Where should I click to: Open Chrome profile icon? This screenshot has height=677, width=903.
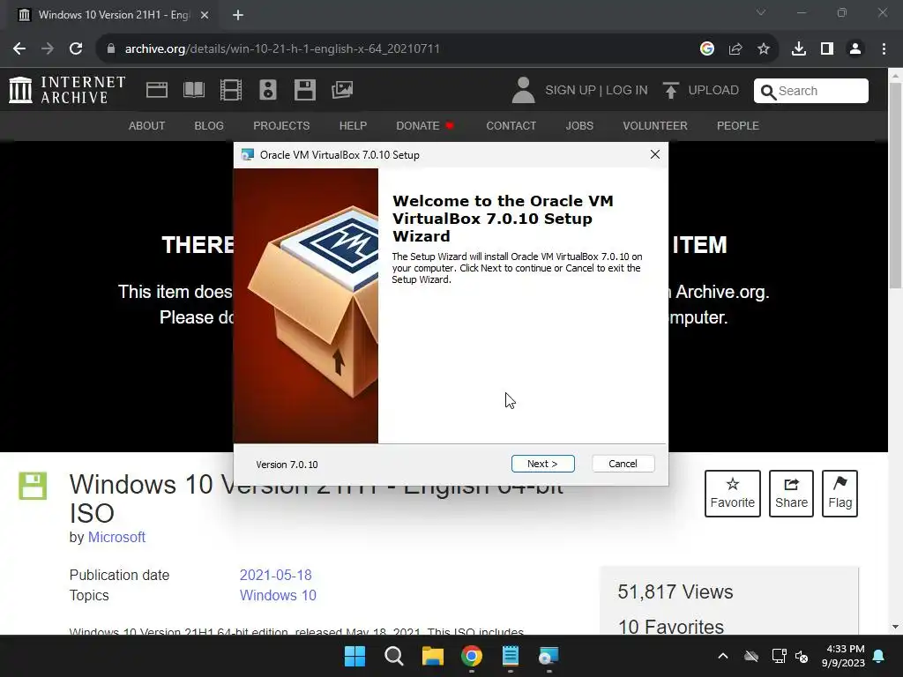pos(855,49)
